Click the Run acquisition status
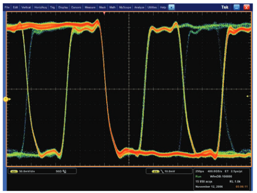The width and height of the screenshot is (257, 193). [x=198, y=176]
